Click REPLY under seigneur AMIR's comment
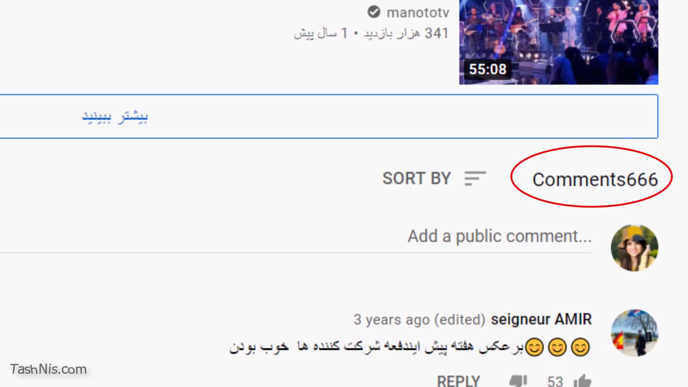Image resolution: width=688 pixels, height=387 pixels. point(458,381)
